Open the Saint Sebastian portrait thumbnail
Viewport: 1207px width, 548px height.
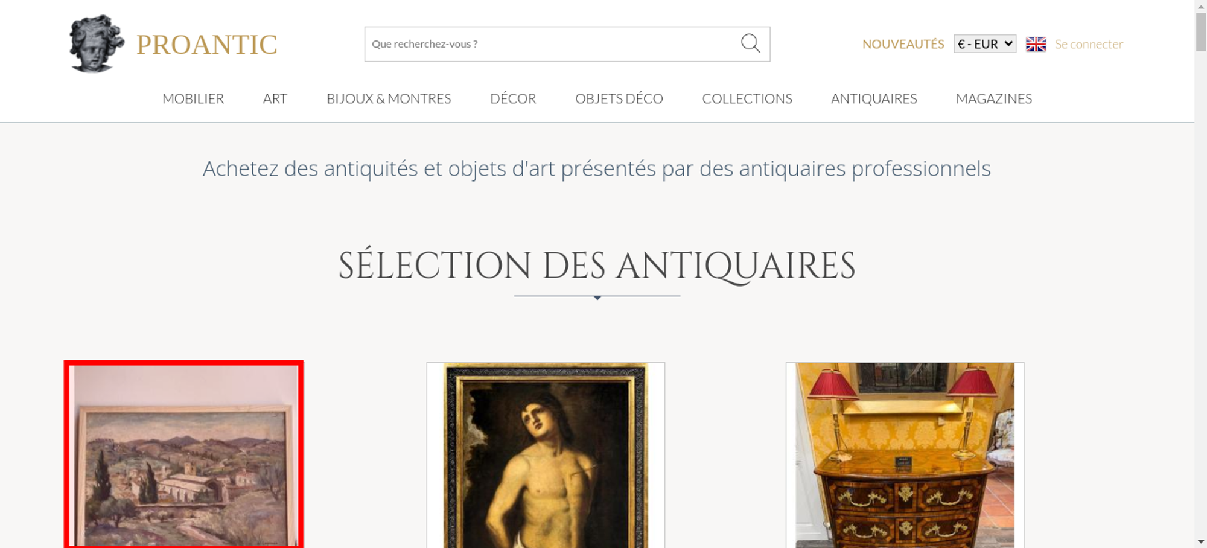[x=546, y=455]
